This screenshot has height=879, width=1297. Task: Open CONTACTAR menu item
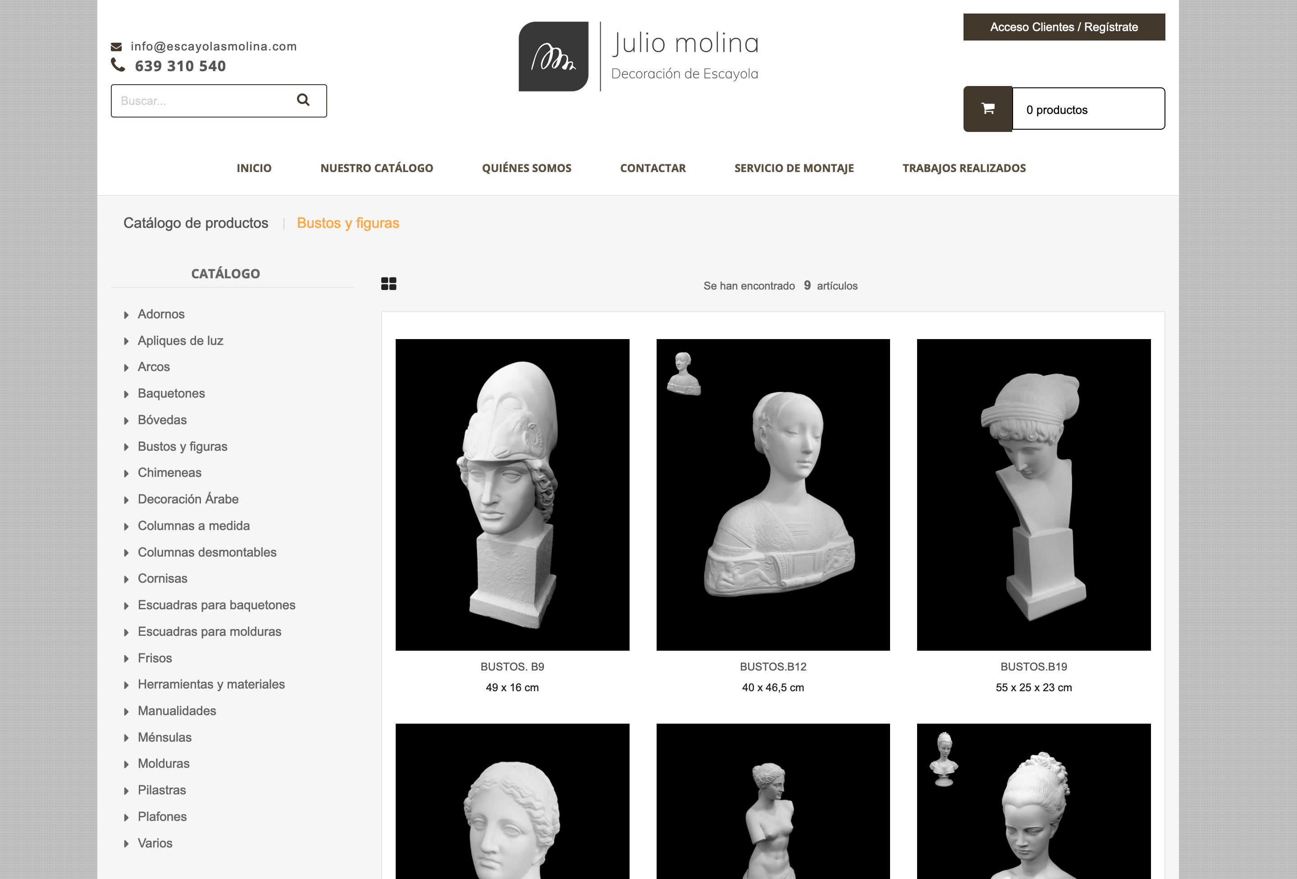click(653, 168)
